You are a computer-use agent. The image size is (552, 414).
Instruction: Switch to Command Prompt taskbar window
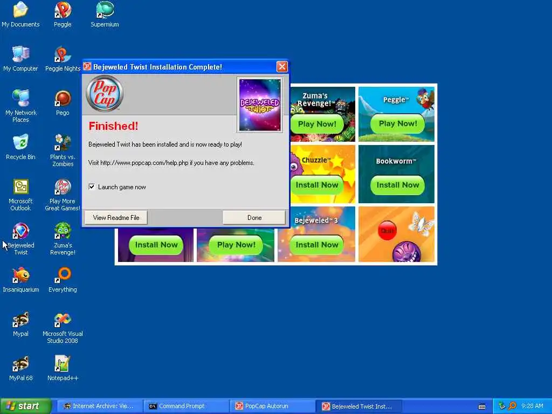186,406
